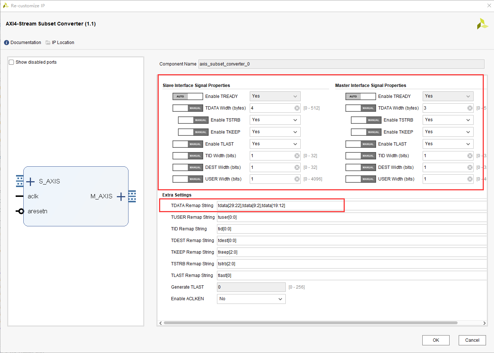Expand the M_AXIS interface plus icon
Viewport: 494px width, 353px height.
pos(121,197)
